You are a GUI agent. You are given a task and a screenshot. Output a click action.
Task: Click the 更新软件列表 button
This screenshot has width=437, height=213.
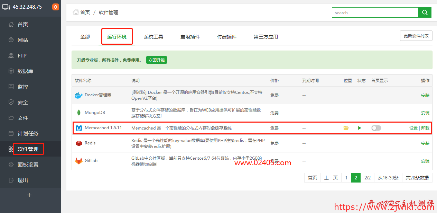pyautogui.click(x=416, y=35)
